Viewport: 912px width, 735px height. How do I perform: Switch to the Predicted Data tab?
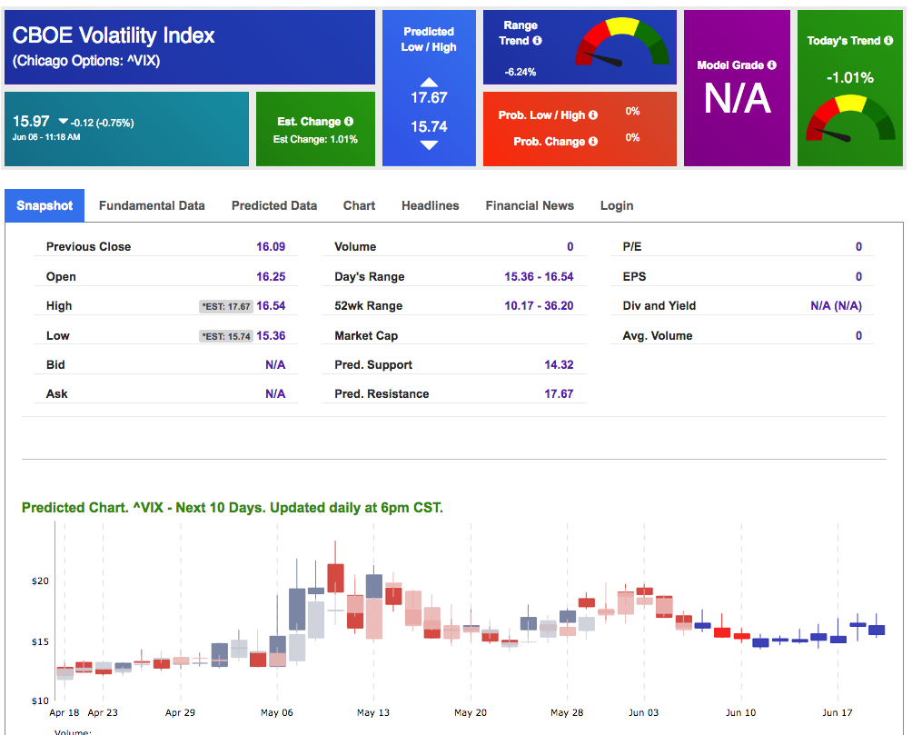tap(274, 205)
